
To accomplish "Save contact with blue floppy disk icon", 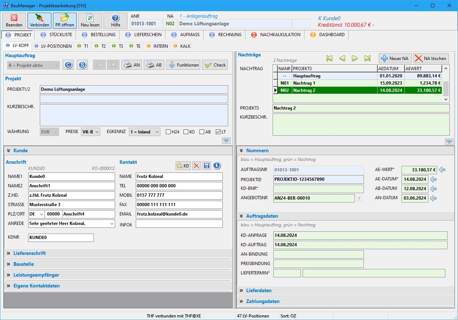I will point(206,166).
